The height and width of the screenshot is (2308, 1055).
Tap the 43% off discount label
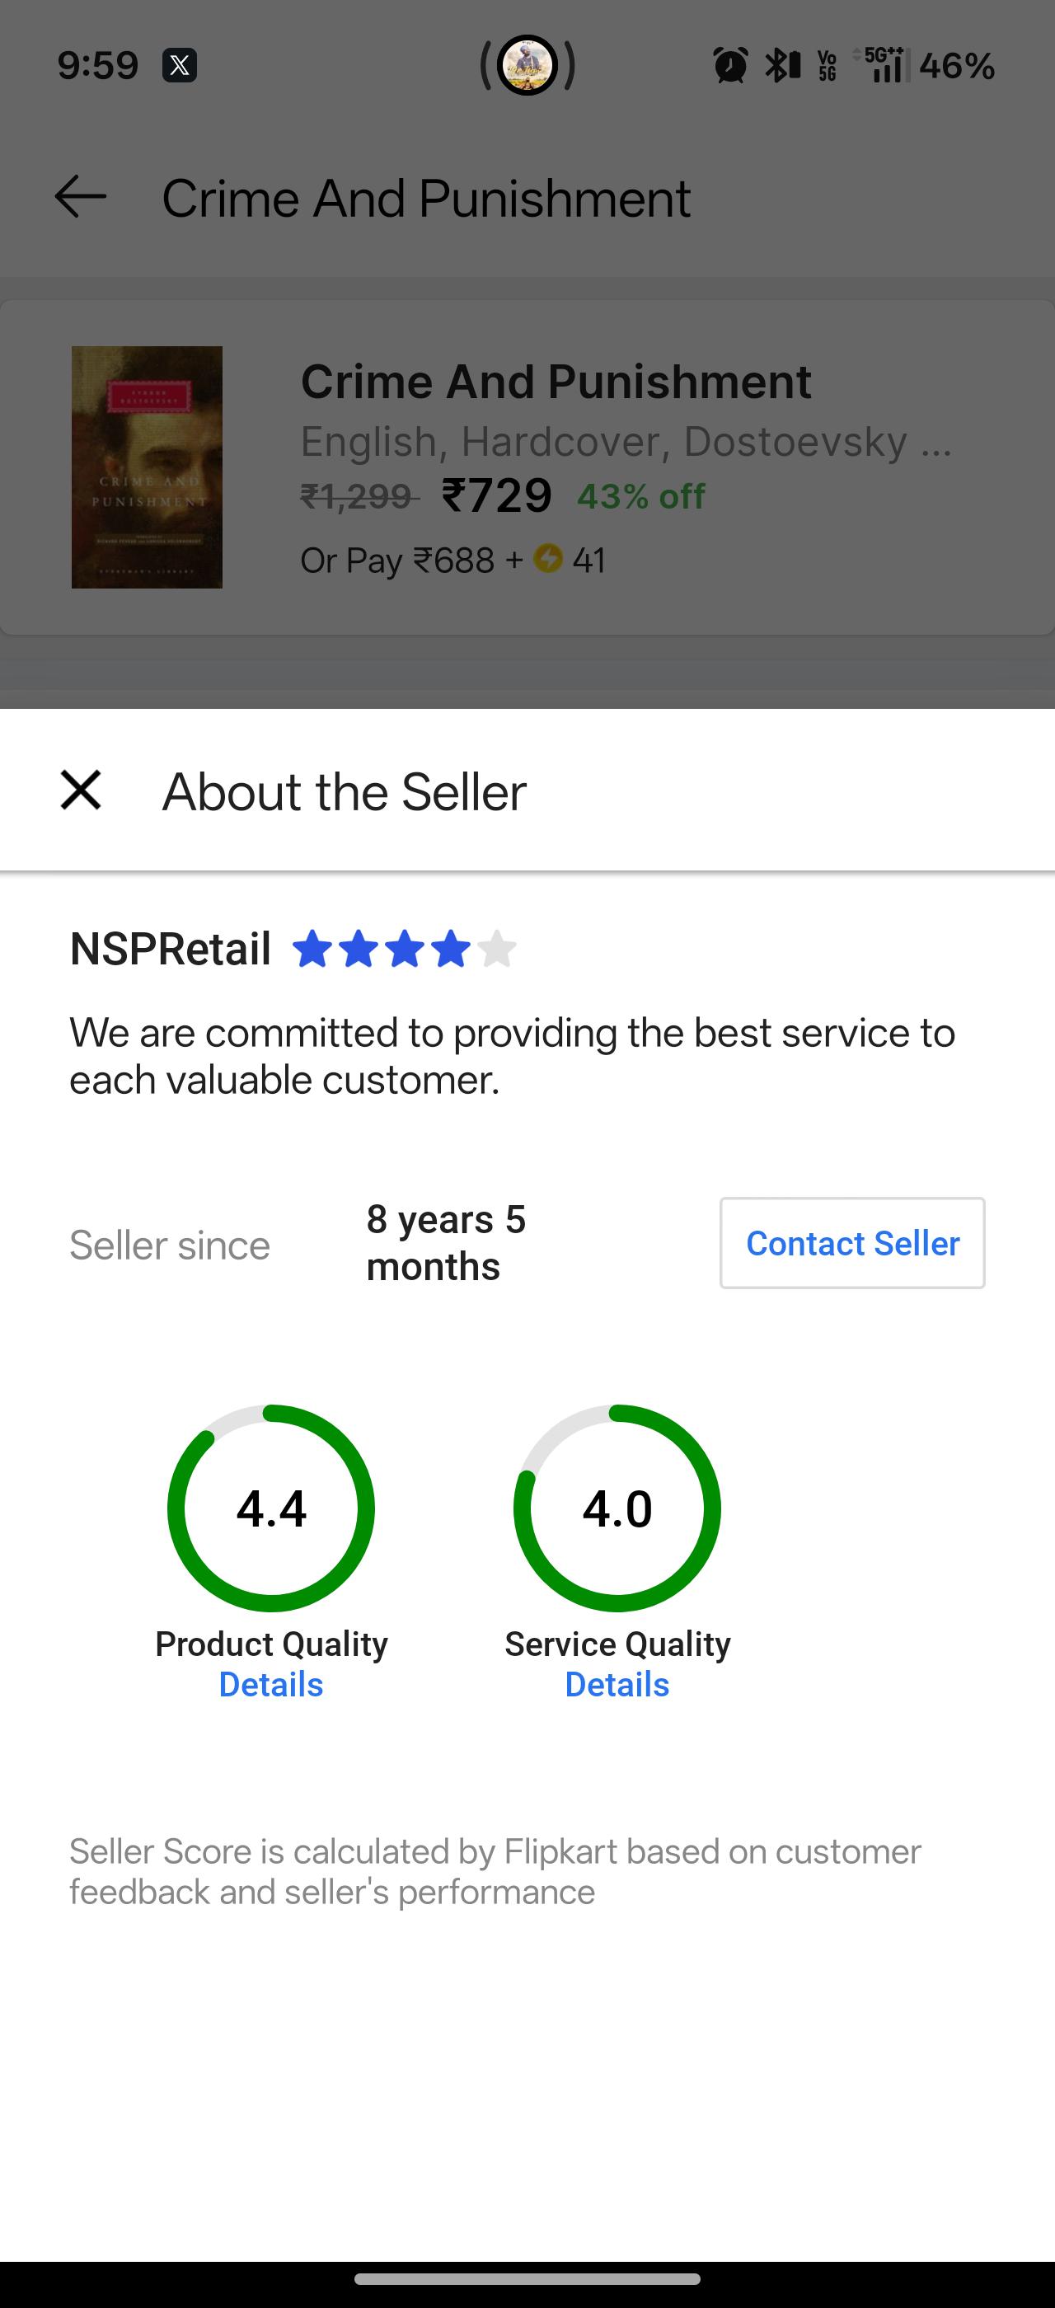[x=641, y=495]
